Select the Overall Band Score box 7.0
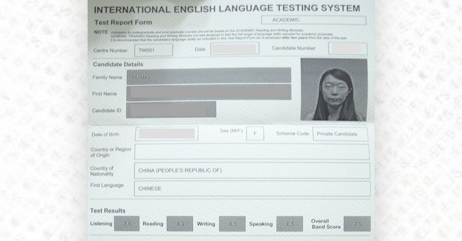Image resolution: width=462 pixels, height=241 pixels. tap(357, 224)
